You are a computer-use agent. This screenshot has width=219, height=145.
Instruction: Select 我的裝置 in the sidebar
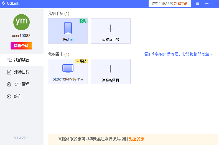(22, 60)
